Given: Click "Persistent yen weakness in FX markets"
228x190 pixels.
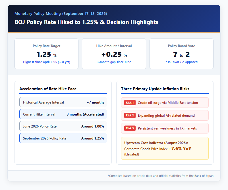Looking at the screenshot, I should point(167,128).
